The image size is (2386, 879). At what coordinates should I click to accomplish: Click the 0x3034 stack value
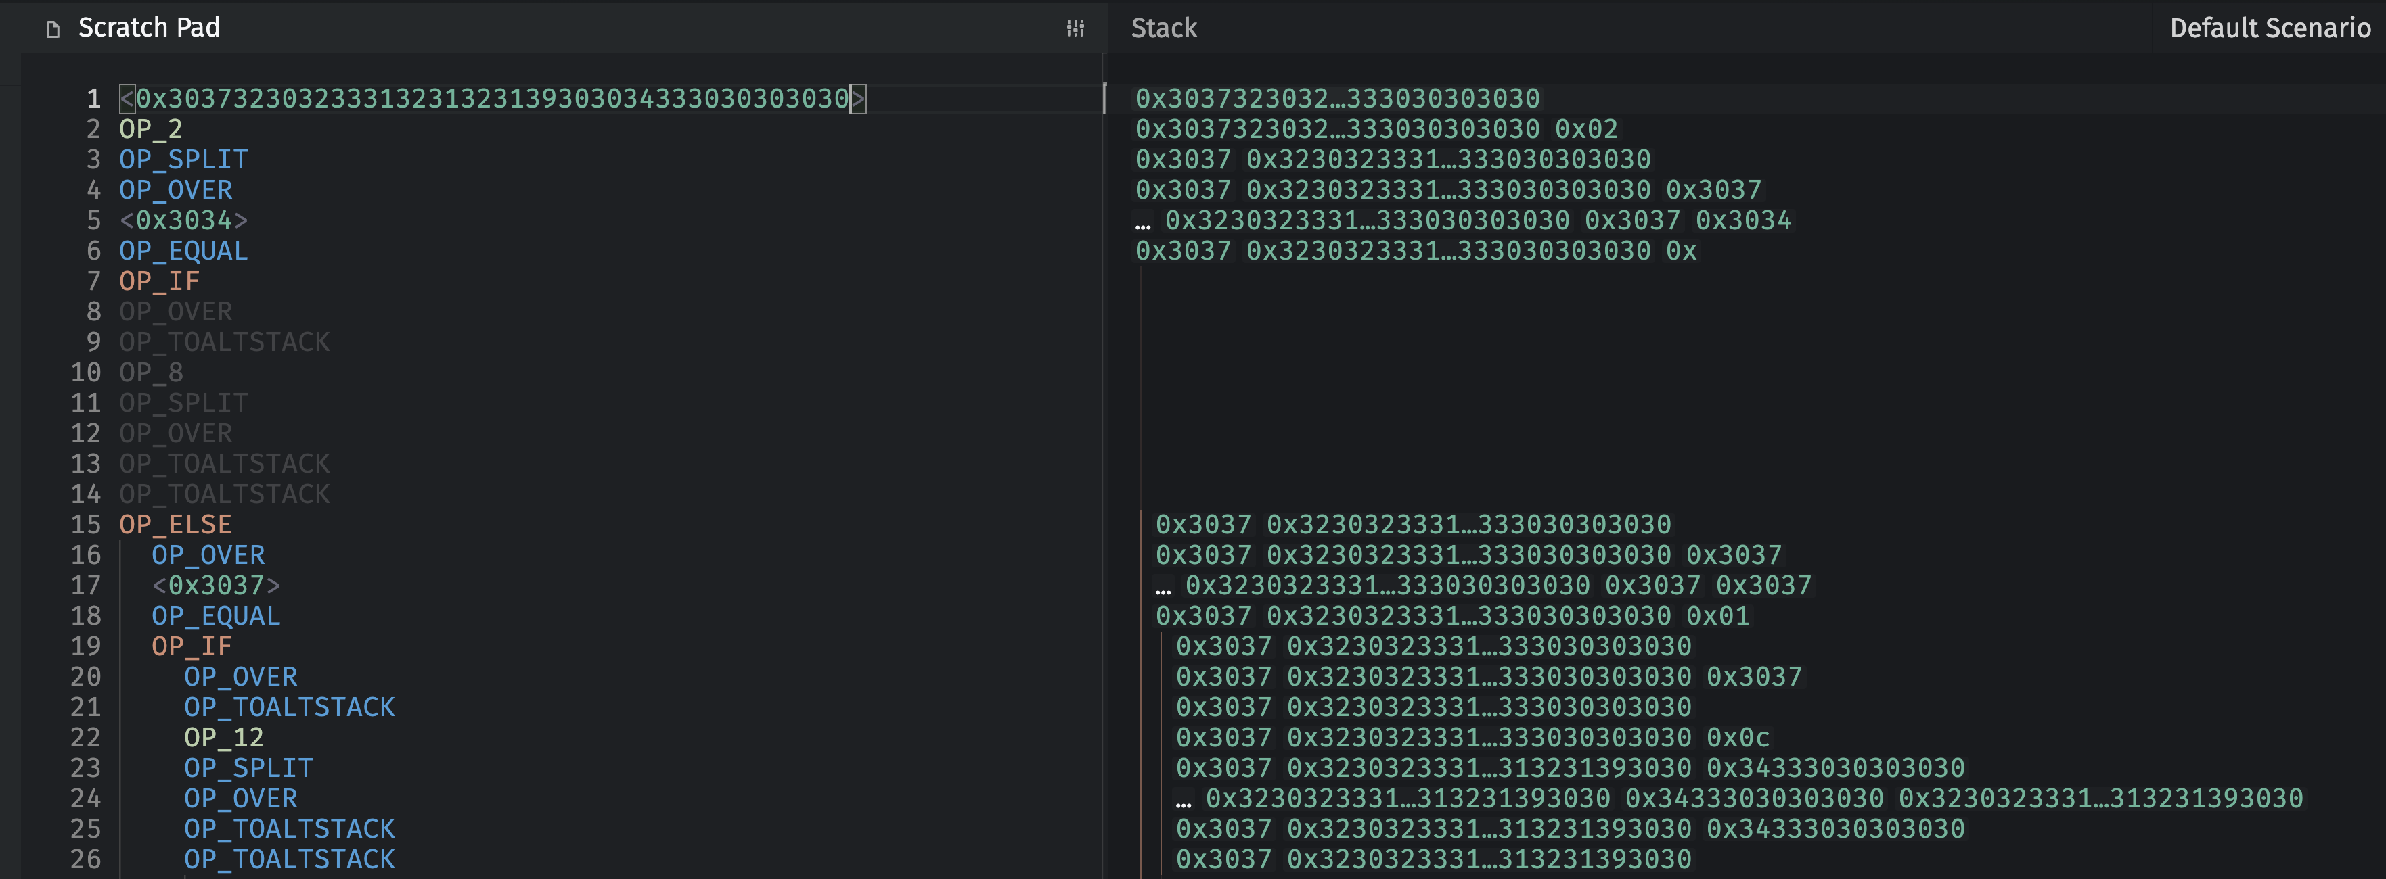[1743, 221]
